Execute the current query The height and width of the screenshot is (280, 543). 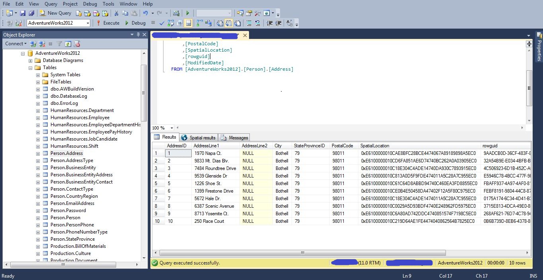coord(108,23)
